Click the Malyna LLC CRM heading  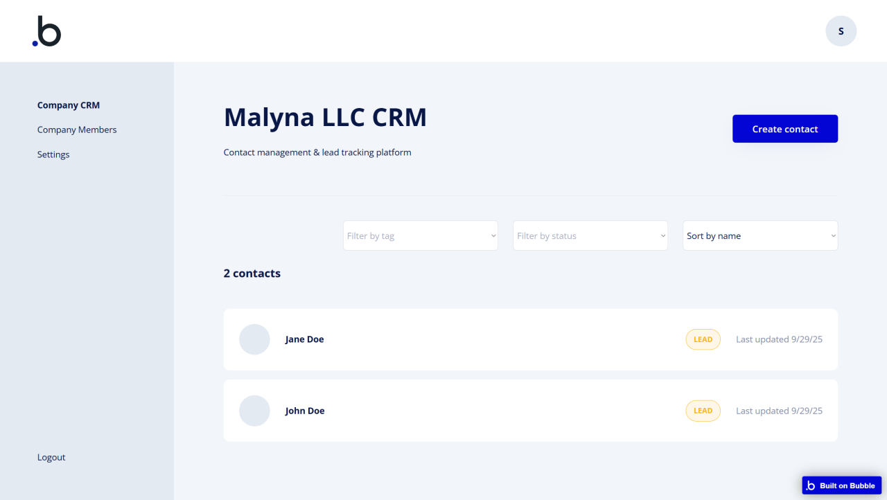pos(325,118)
